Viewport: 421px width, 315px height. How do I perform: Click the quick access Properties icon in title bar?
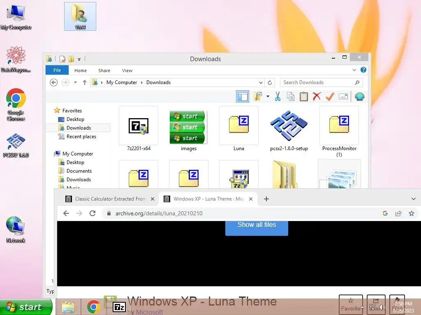click(x=62, y=59)
